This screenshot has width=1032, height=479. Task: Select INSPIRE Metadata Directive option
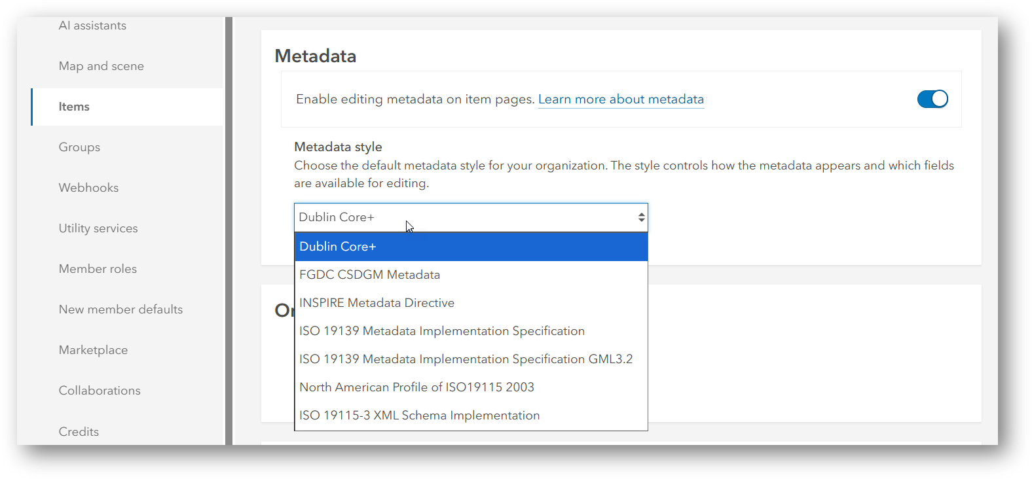[x=377, y=303]
